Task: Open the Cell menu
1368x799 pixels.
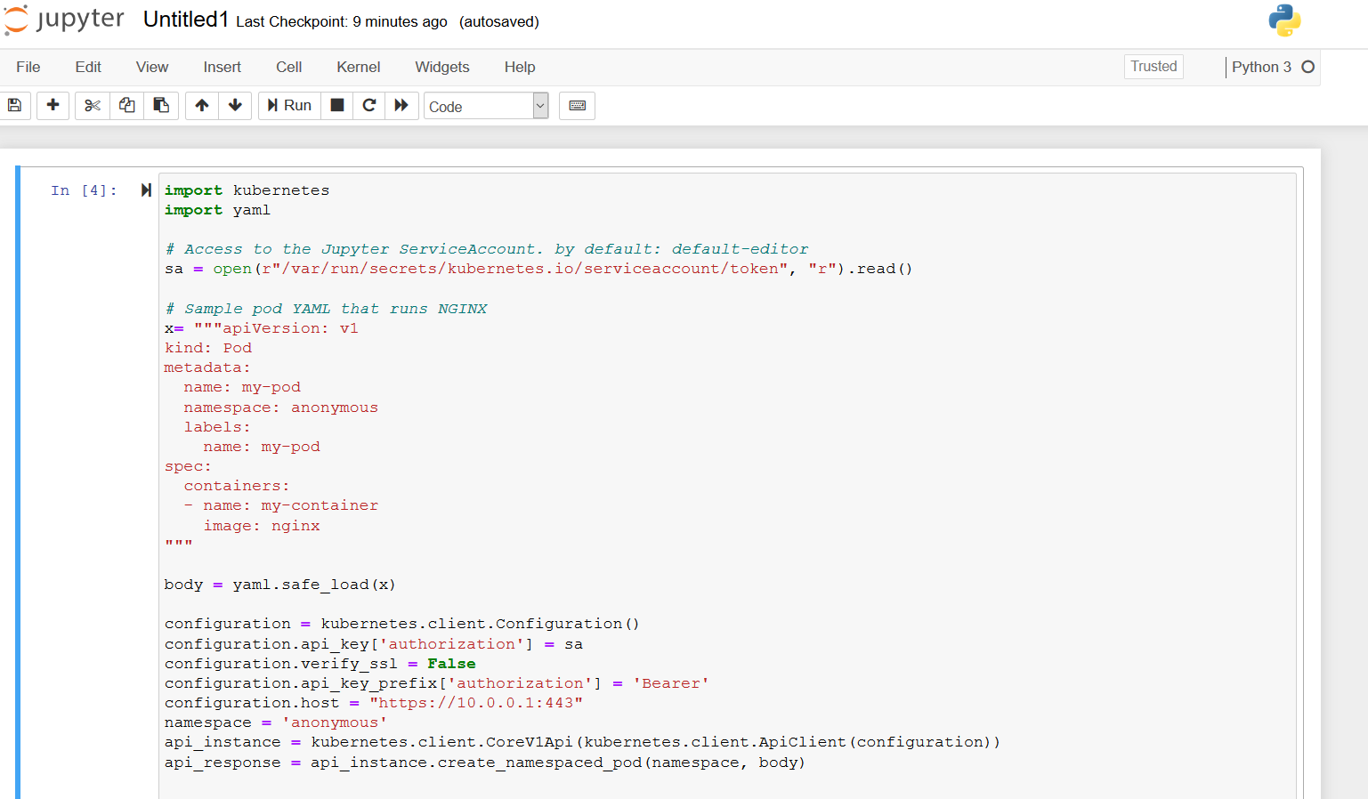Action: point(288,68)
